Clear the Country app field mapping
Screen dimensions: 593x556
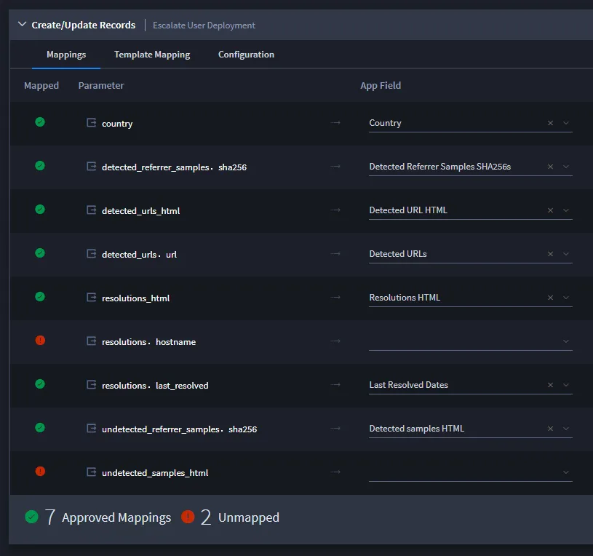[x=550, y=123]
